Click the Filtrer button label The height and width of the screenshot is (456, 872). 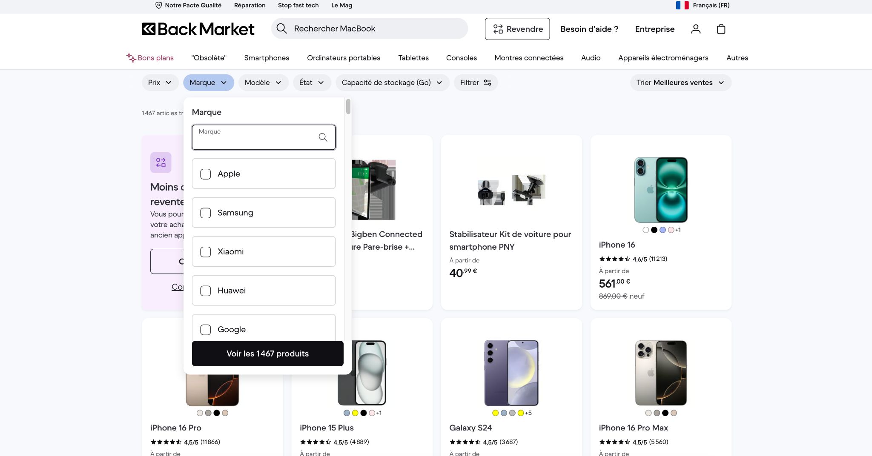click(x=469, y=83)
